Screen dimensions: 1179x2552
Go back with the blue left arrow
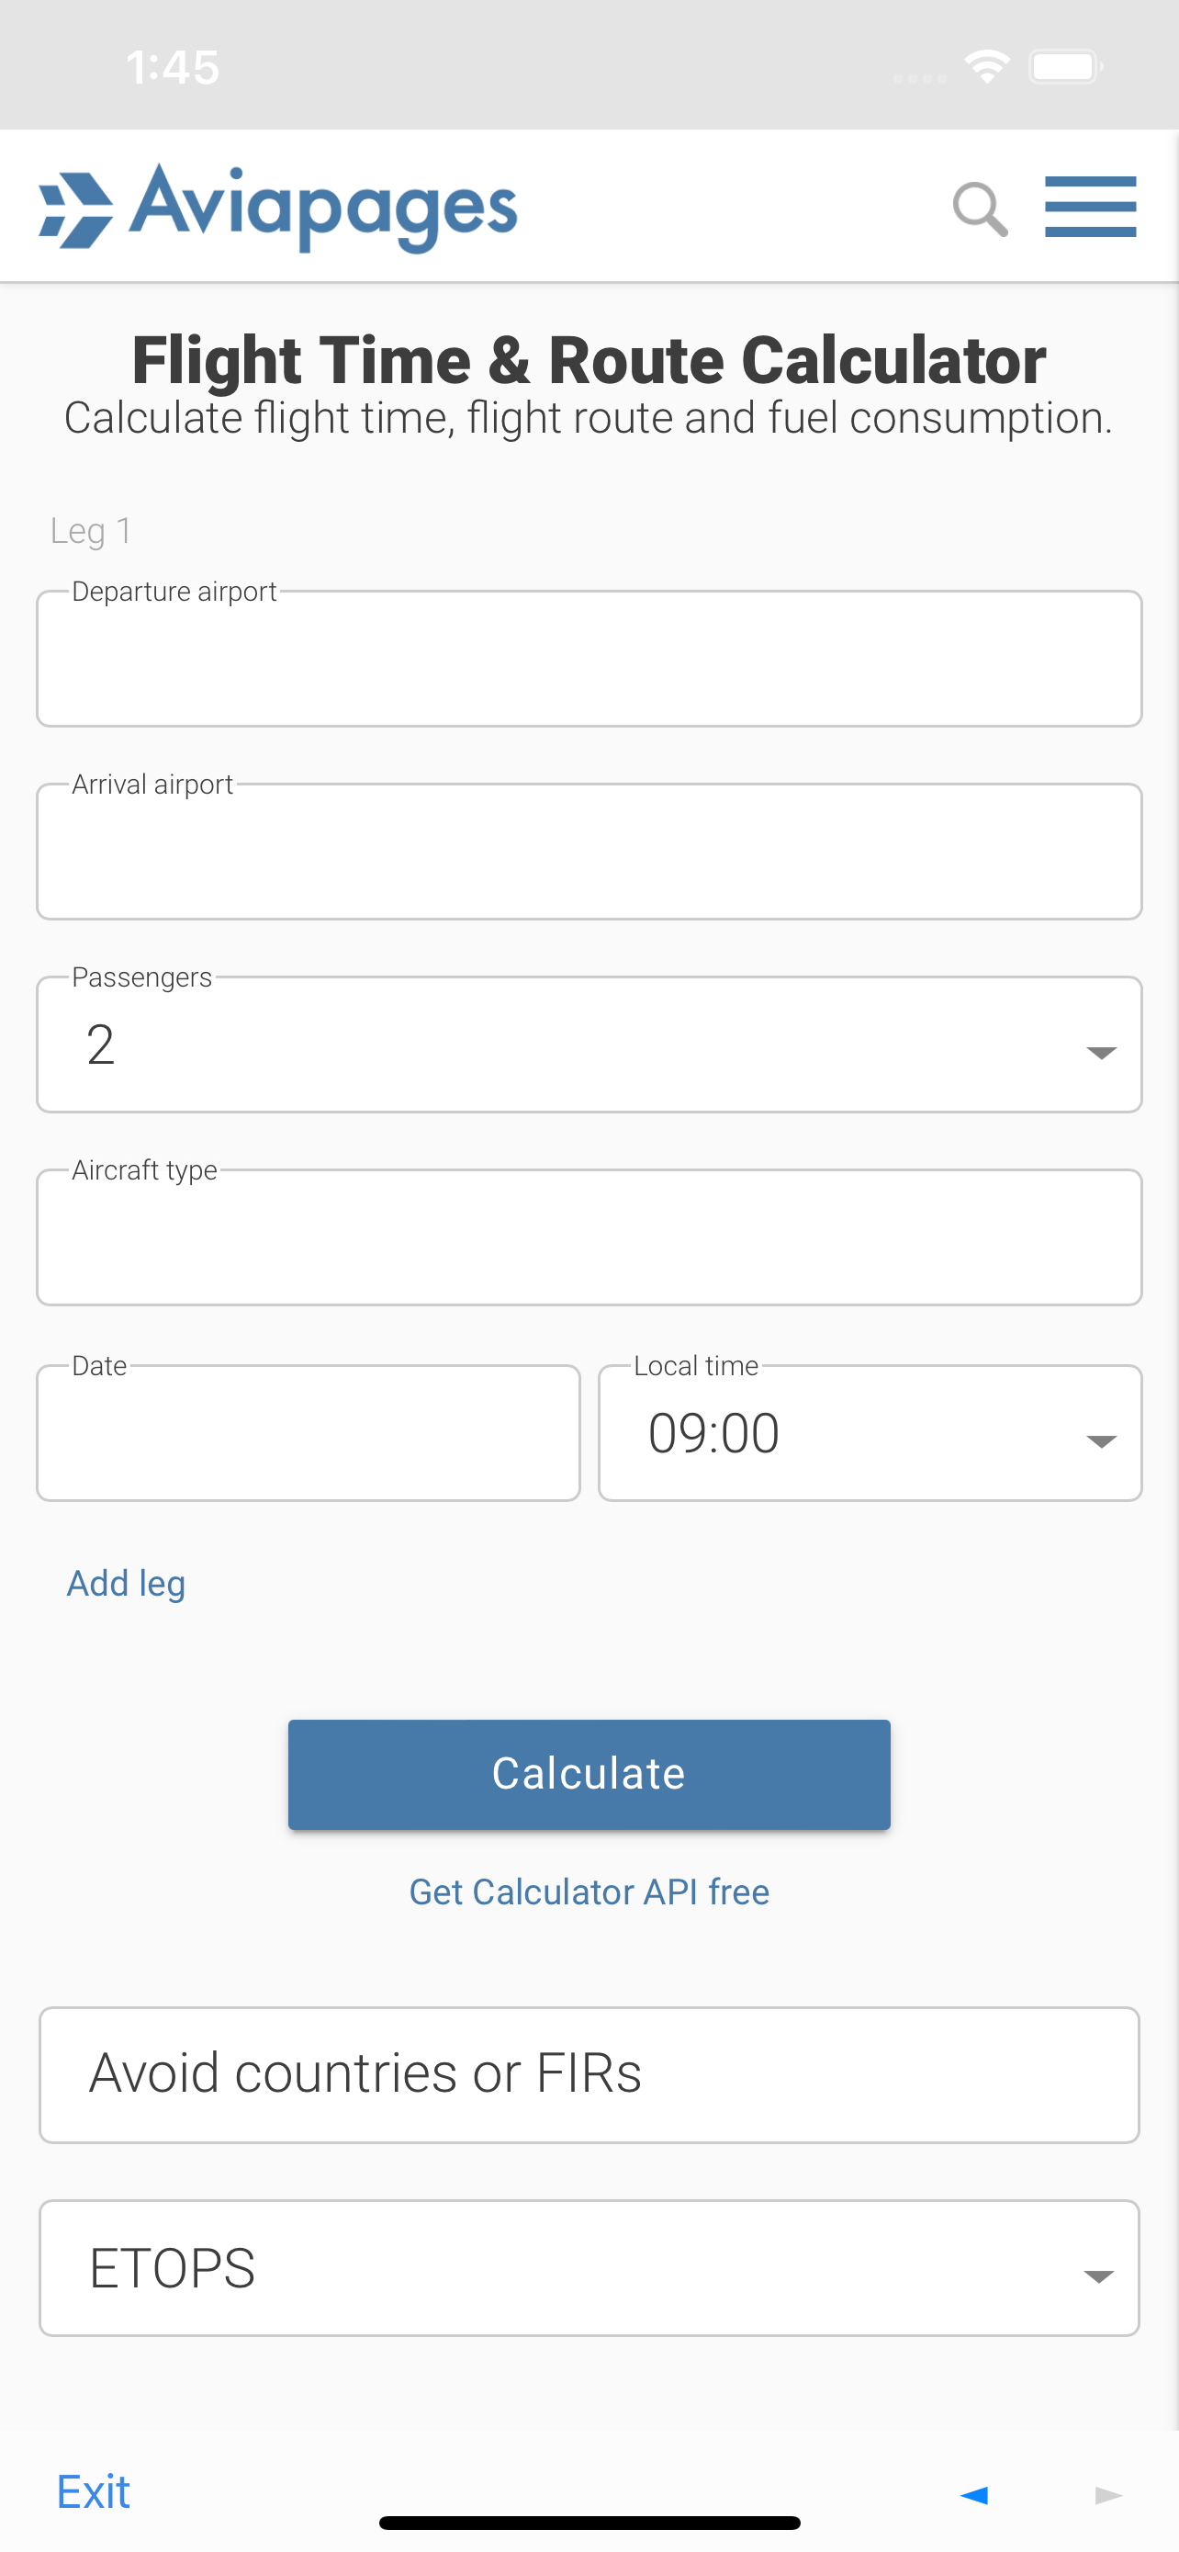974,2494
